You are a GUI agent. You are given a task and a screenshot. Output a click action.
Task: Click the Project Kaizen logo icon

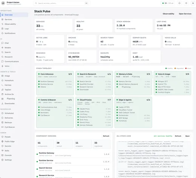click(x=3, y=3)
